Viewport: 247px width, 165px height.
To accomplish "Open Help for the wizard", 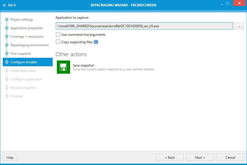I will (x=10, y=157).
